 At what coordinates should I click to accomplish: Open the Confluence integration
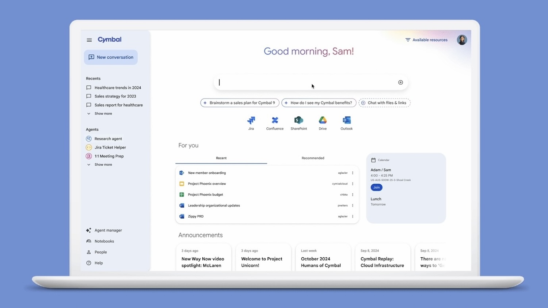point(275,120)
